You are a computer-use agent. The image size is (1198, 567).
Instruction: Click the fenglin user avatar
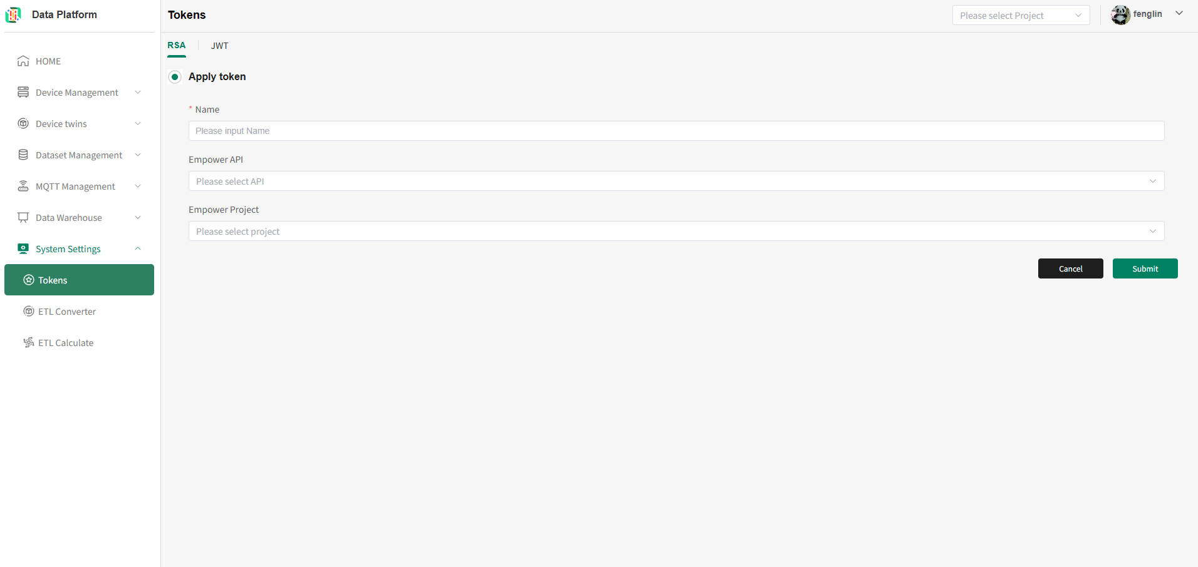(x=1120, y=14)
